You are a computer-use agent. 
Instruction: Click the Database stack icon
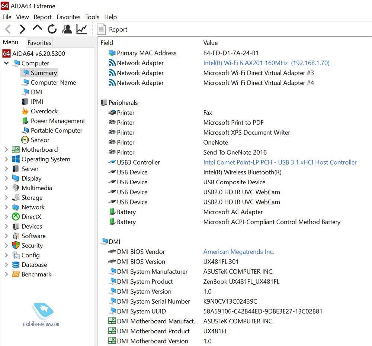pos(16,265)
